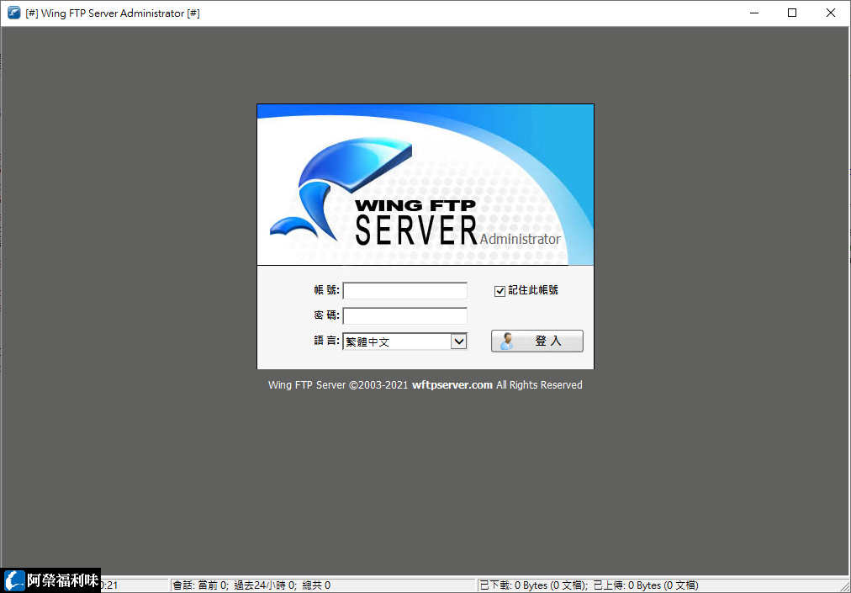Click the copyright text line below the login panel
The height and width of the screenshot is (593, 851).
click(x=425, y=384)
